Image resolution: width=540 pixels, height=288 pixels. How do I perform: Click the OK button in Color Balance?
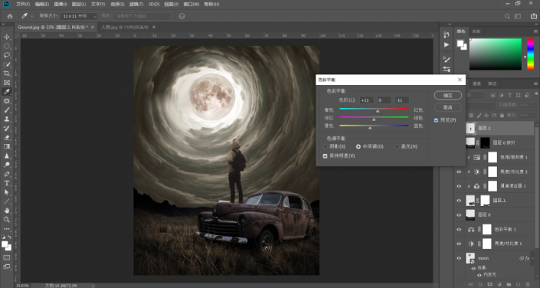pos(448,96)
